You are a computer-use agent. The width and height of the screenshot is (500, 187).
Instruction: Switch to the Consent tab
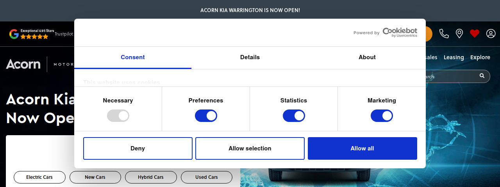pos(133,57)
